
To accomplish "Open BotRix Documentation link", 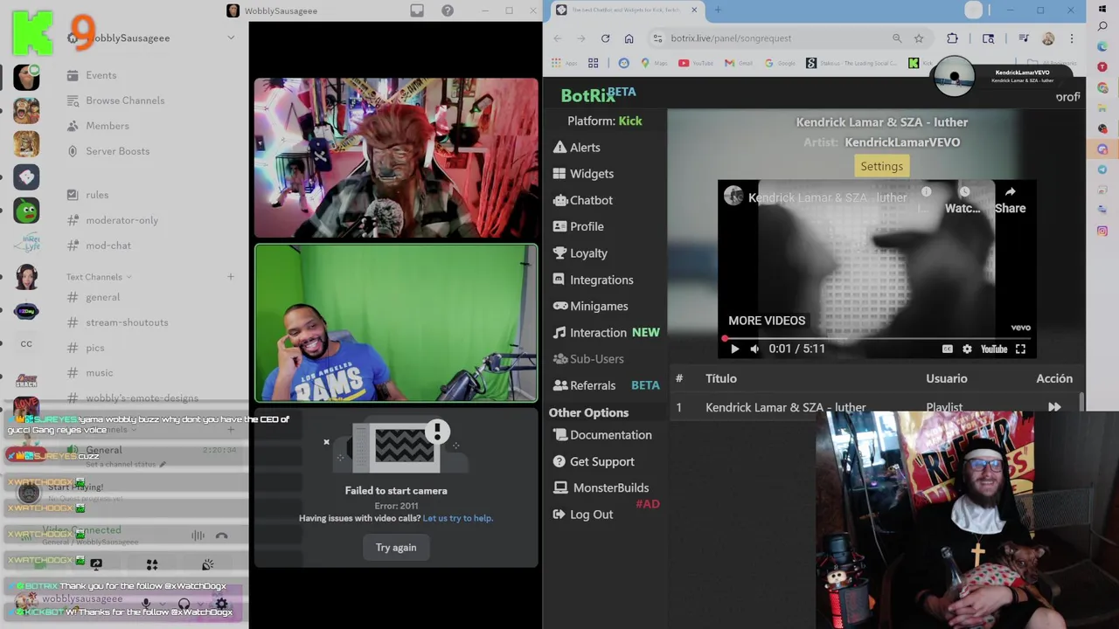I will click(602, 435).
